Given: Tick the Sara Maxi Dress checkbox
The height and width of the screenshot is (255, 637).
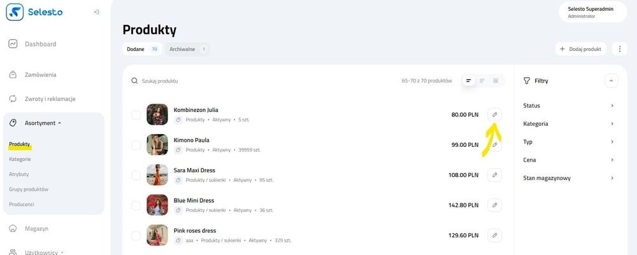Looking at the screenshot, I should tap(136, 175).
